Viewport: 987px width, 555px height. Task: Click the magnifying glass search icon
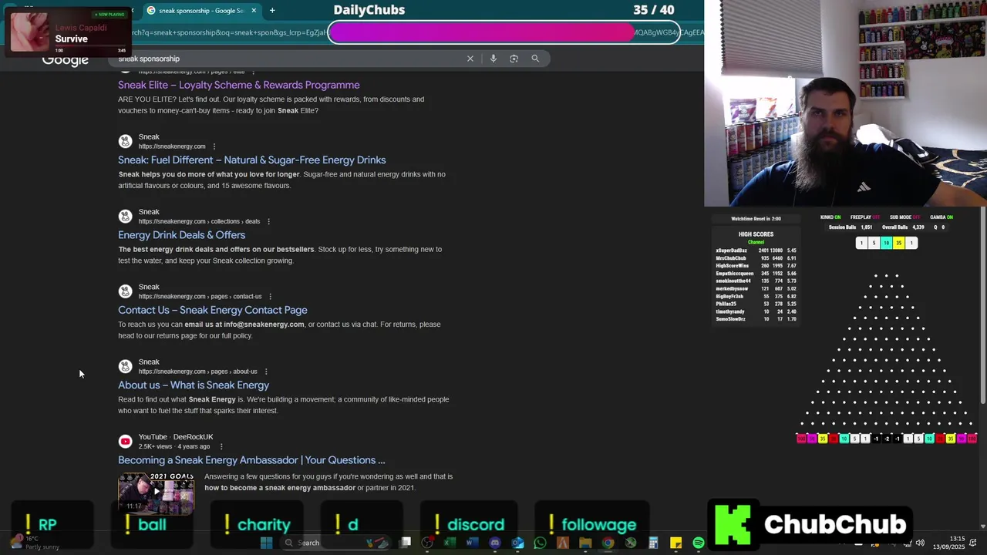tap(535, 59)
